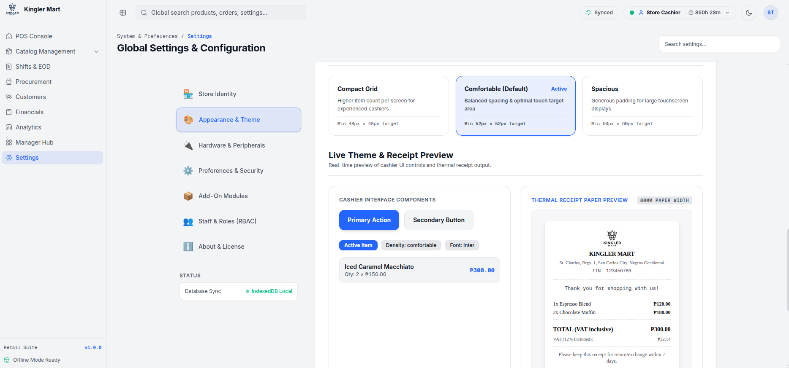789x368 pixels.
Task: Select the Compact Grid density card
Action: (389, 106)
